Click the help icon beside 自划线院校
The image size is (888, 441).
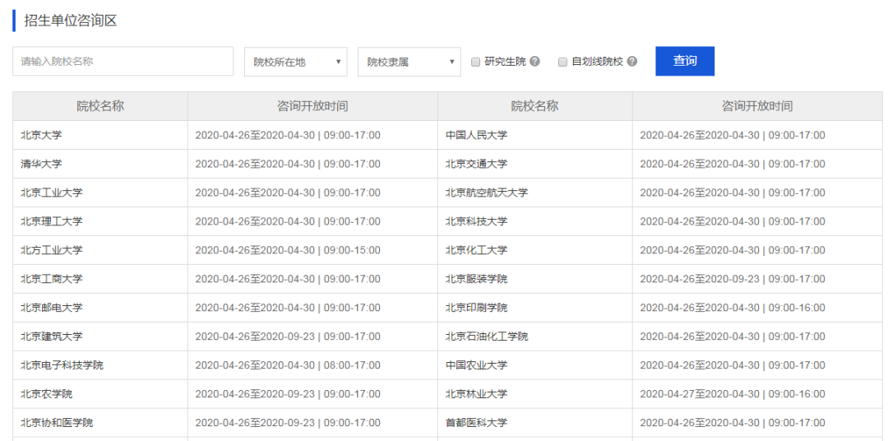click(x=632, y=62)
